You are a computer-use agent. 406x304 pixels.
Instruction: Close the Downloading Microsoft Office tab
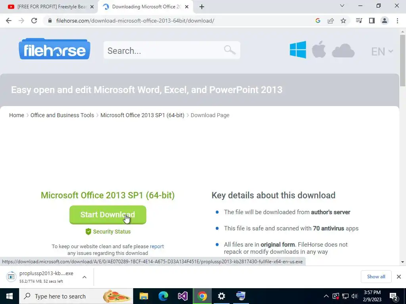[x=187, y=7]
